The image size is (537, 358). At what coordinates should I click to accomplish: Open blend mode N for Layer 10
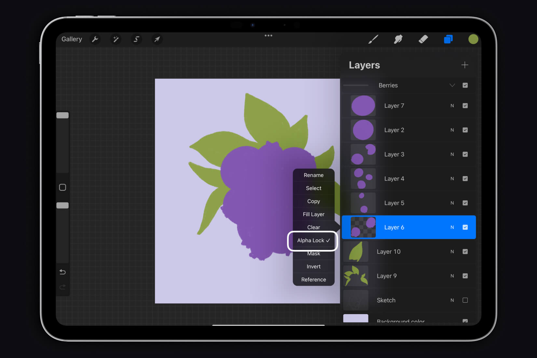click(452, 252)
